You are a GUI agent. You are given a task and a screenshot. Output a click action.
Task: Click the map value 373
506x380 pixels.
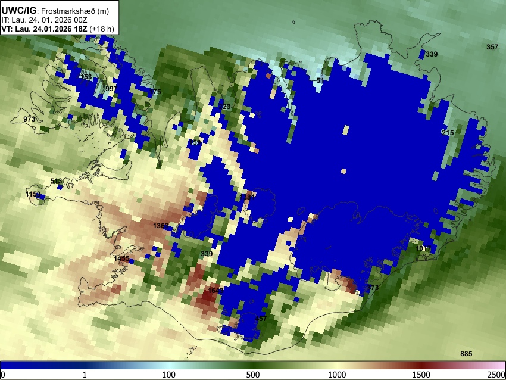pyautogui.click(x=373, y=287)
